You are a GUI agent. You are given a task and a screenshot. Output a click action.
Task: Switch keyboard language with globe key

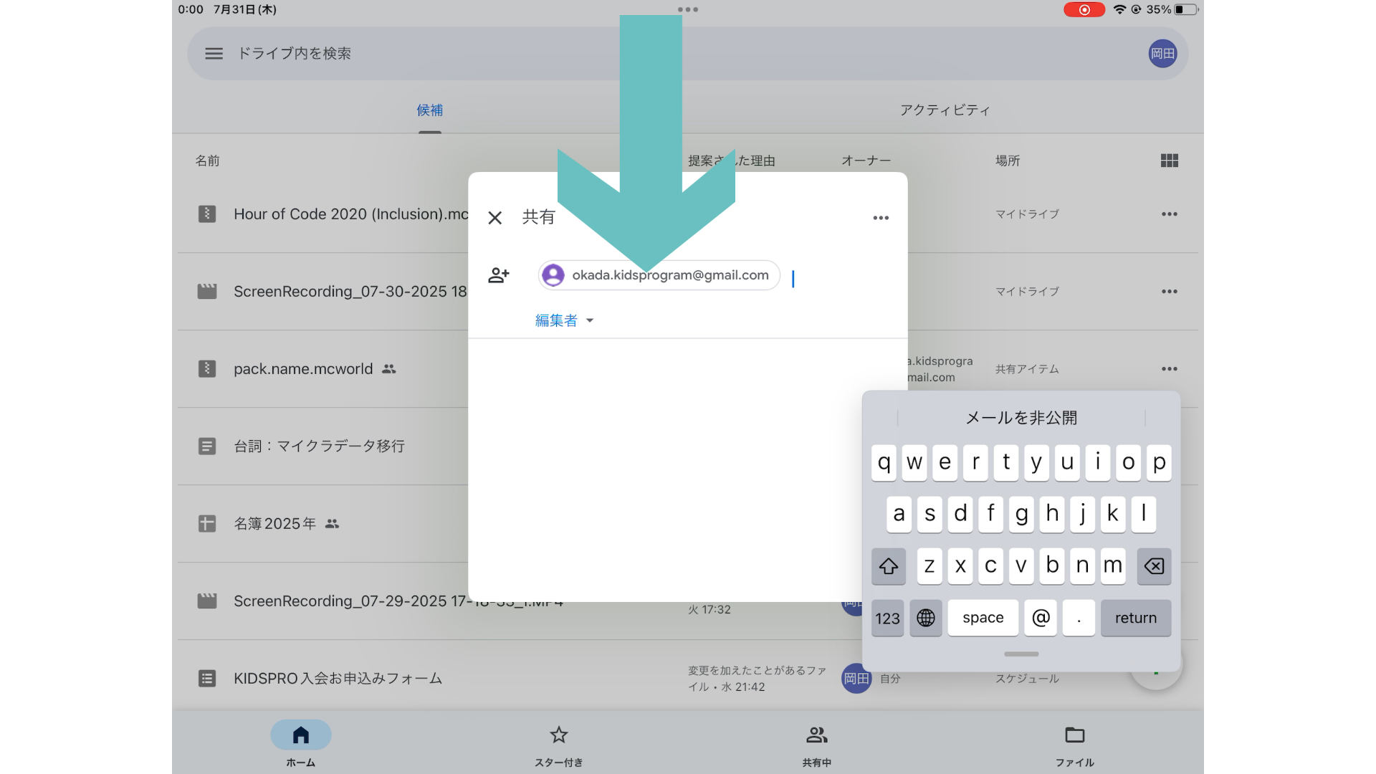[x=925, y=618]
